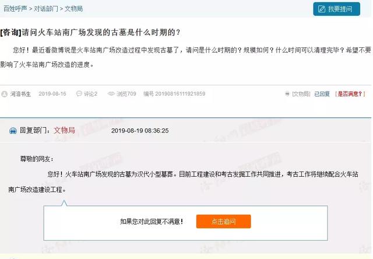Click the pencil icon in 我要提问 button
Screen dimensions: 373x259
pyautogui.click(x=321, y=9)
